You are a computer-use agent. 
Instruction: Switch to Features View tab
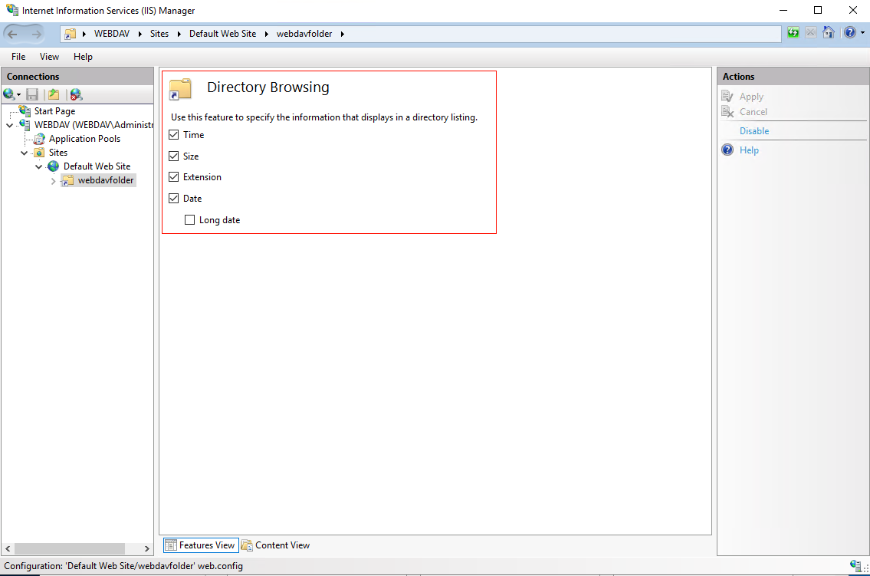click(201, 545)
